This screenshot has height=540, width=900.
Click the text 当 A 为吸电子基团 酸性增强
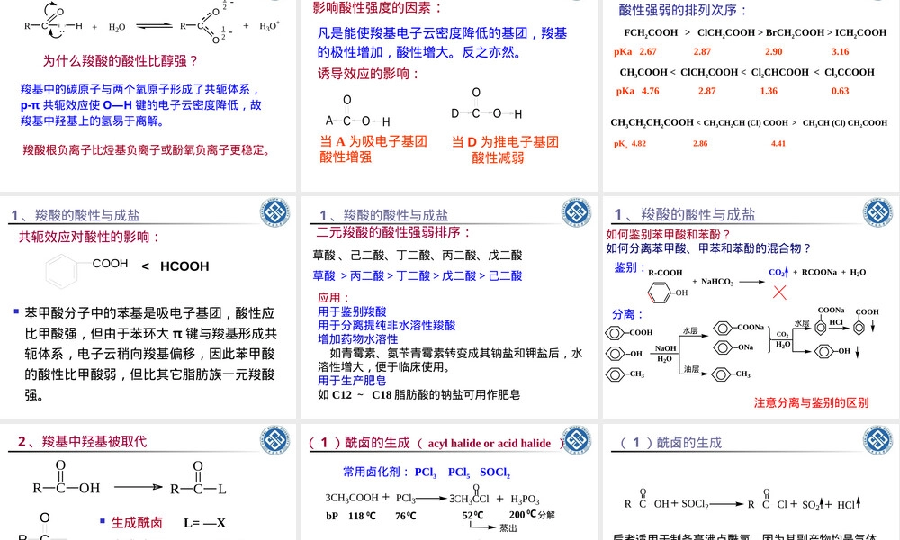(x=373, y=149)
